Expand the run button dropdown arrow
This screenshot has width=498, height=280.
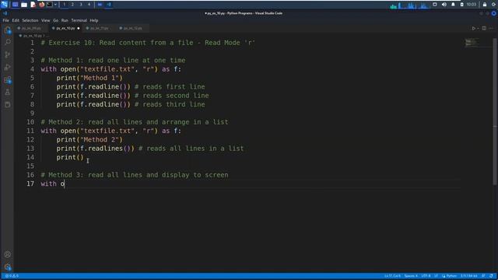coord(478,28)
